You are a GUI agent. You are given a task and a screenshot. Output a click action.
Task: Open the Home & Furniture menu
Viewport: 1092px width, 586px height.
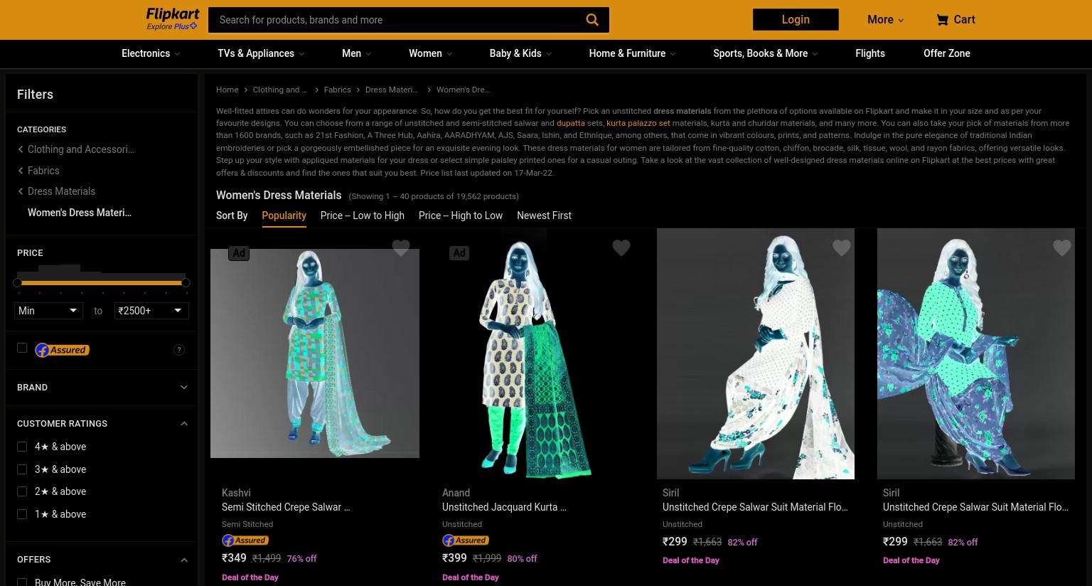(x=632, y=53)
